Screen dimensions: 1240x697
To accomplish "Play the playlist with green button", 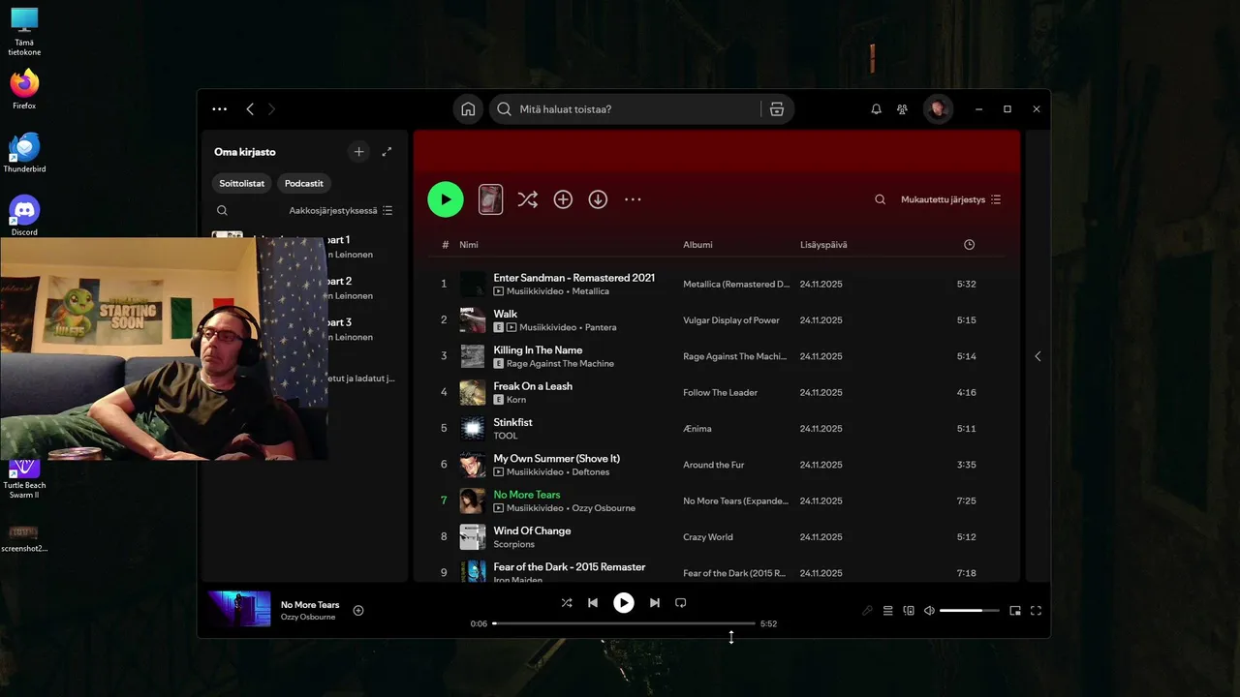I will click(446, 199).
